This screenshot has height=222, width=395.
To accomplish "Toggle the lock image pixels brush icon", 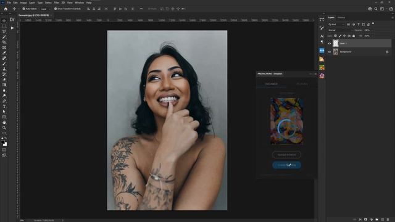I will (340, 36).
